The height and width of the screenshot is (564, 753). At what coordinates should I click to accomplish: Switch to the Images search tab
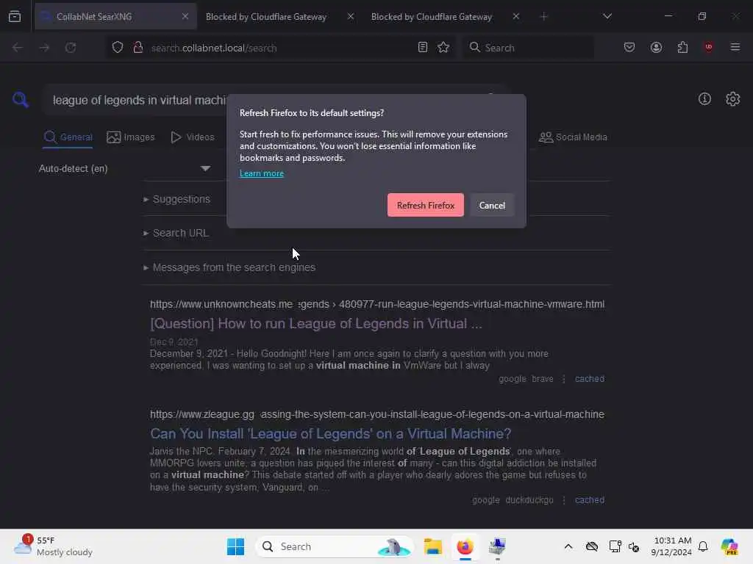(x=131, y=137)
